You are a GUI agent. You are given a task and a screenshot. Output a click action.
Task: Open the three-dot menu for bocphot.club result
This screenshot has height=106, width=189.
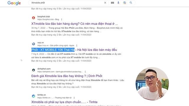pos(62,19)
